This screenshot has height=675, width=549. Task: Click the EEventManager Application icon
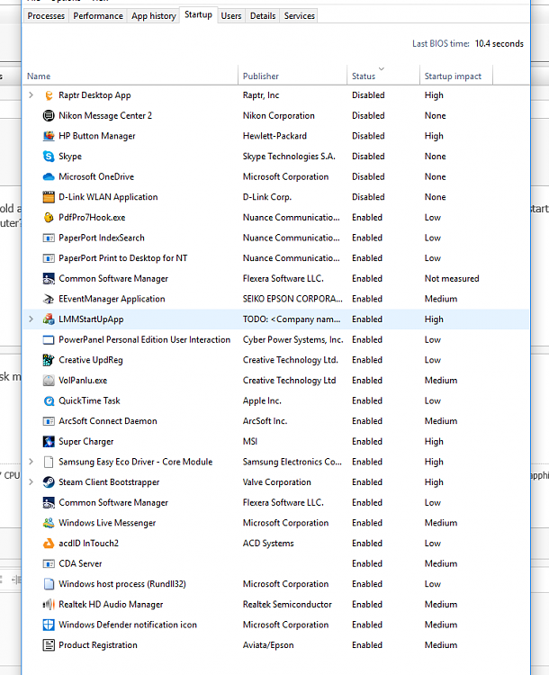click(x=49, y=299)
